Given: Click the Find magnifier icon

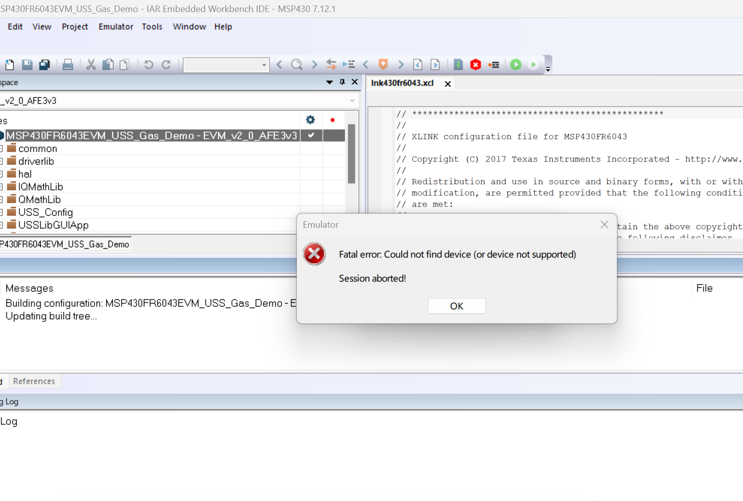Looking at the screenshot, I should coord(297,65).
